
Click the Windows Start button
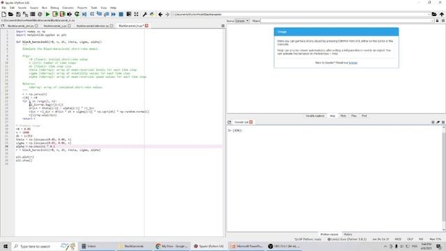pos(6,246)
